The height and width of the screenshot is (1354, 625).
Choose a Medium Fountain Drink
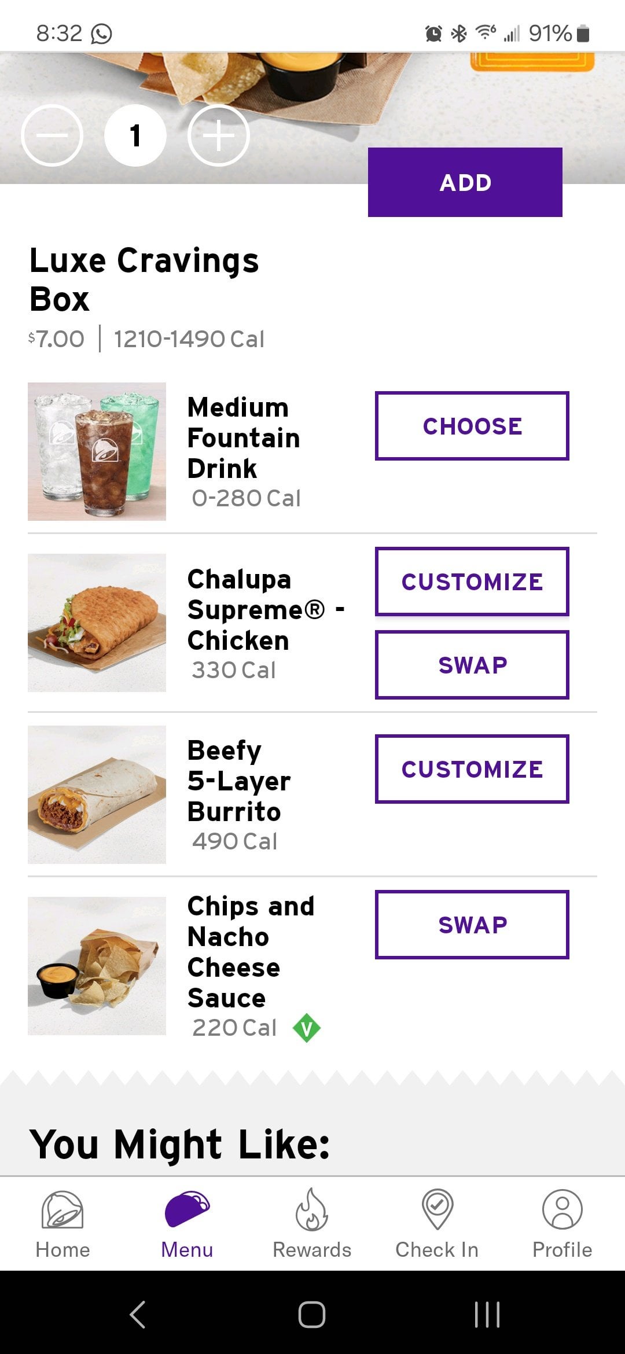coord(472,426)
